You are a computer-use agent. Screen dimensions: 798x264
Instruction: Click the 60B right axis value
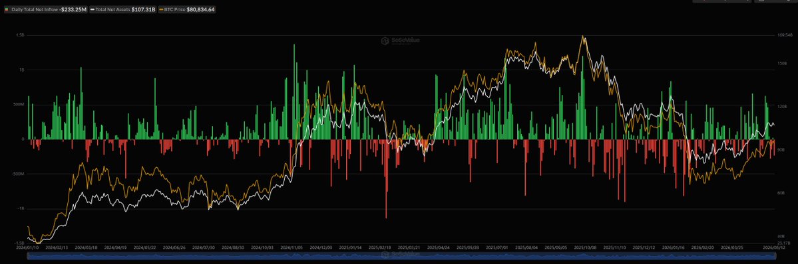coord(782,194)
